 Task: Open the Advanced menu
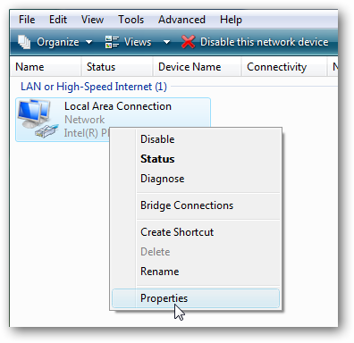[181, 20]
